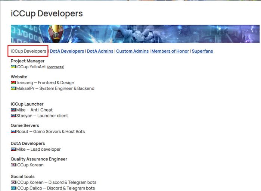Click the contacts link beside iCCup.YelloAnt
This screenshot has height=191, width=261.
click(x=56, y=67)
